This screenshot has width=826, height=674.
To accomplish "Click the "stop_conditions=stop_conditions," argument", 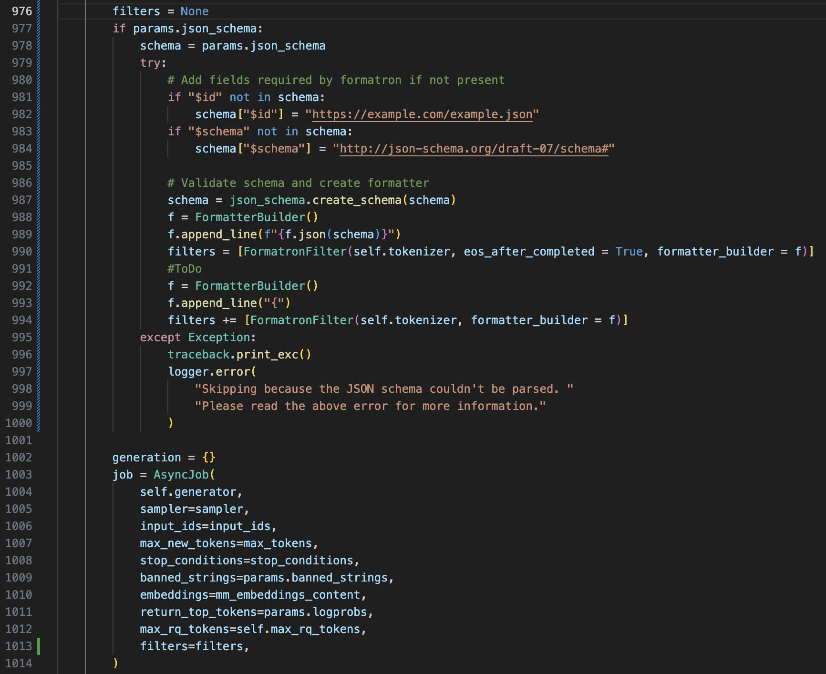I will (250, 561).
